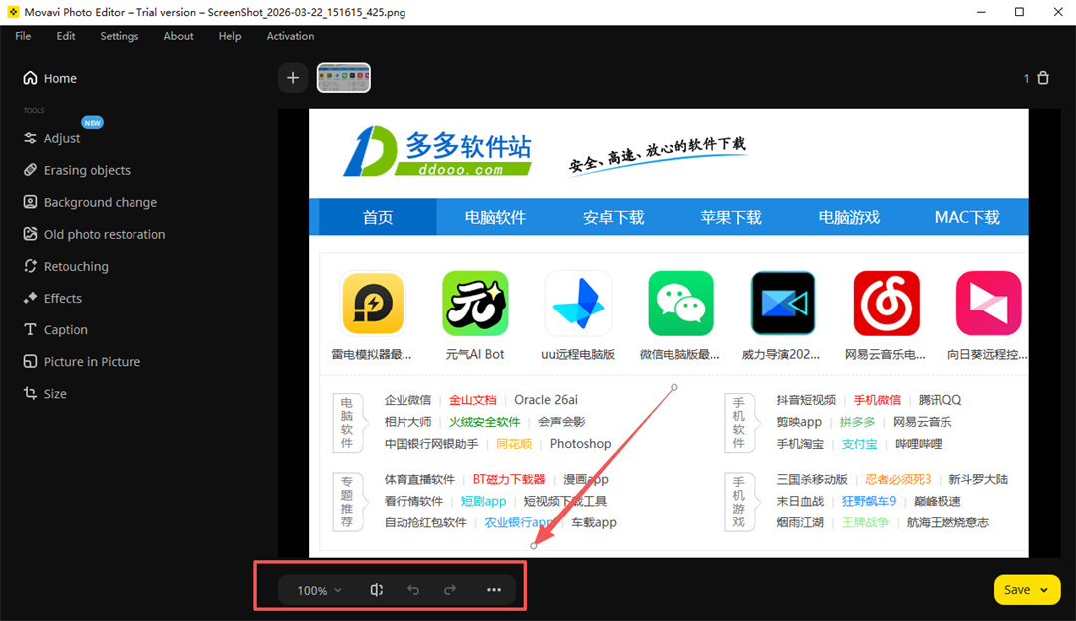Click the 支付宝 link

coord(859,444)
